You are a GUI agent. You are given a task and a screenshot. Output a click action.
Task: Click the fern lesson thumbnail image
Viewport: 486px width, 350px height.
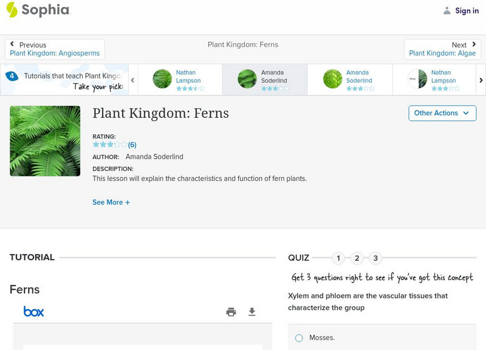coord(45,141)
